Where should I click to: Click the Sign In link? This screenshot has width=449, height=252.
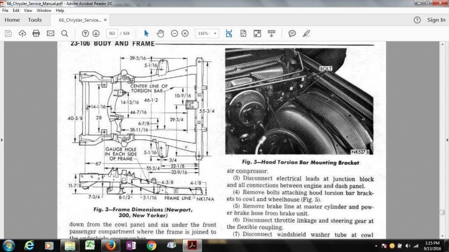click(x=436, y=20)
